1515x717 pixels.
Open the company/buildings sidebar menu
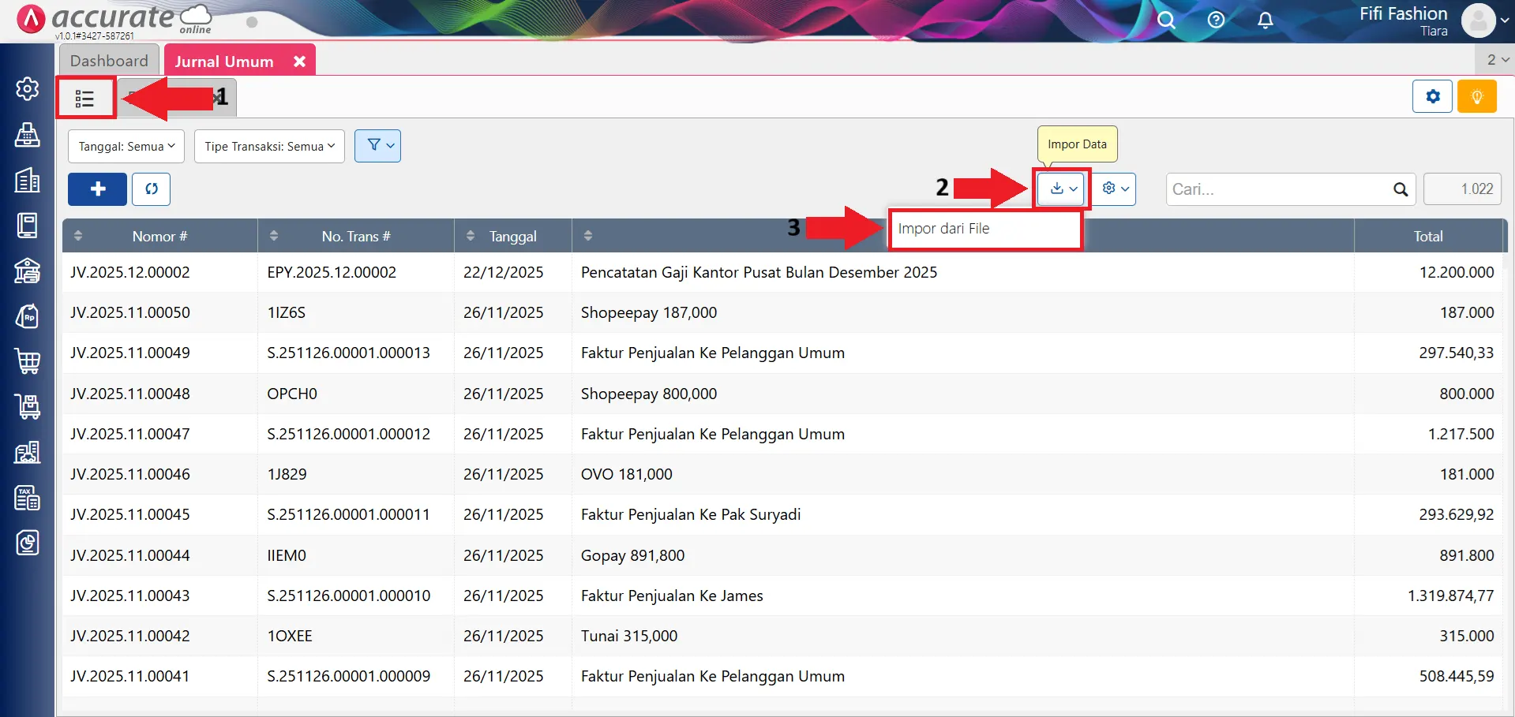[x=27, y=180]
